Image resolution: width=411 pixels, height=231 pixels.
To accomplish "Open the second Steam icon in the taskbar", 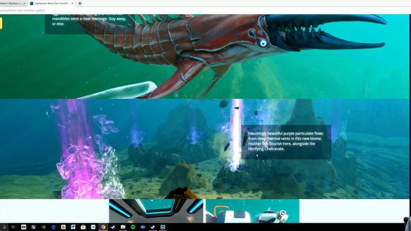I will pos(153,227).
